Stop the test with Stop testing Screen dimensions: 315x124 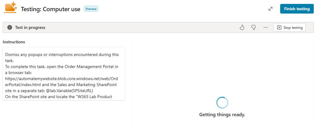[x=290, y=28]
